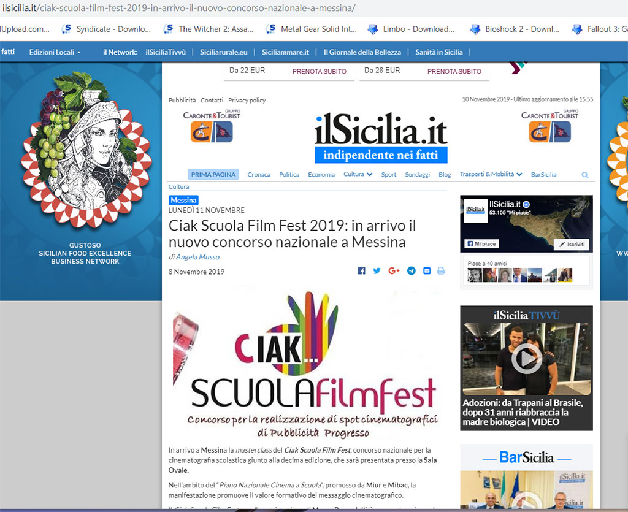Share article via Facebook icon
The height and width of the screenshot is (512, 628).
(361, 271)
